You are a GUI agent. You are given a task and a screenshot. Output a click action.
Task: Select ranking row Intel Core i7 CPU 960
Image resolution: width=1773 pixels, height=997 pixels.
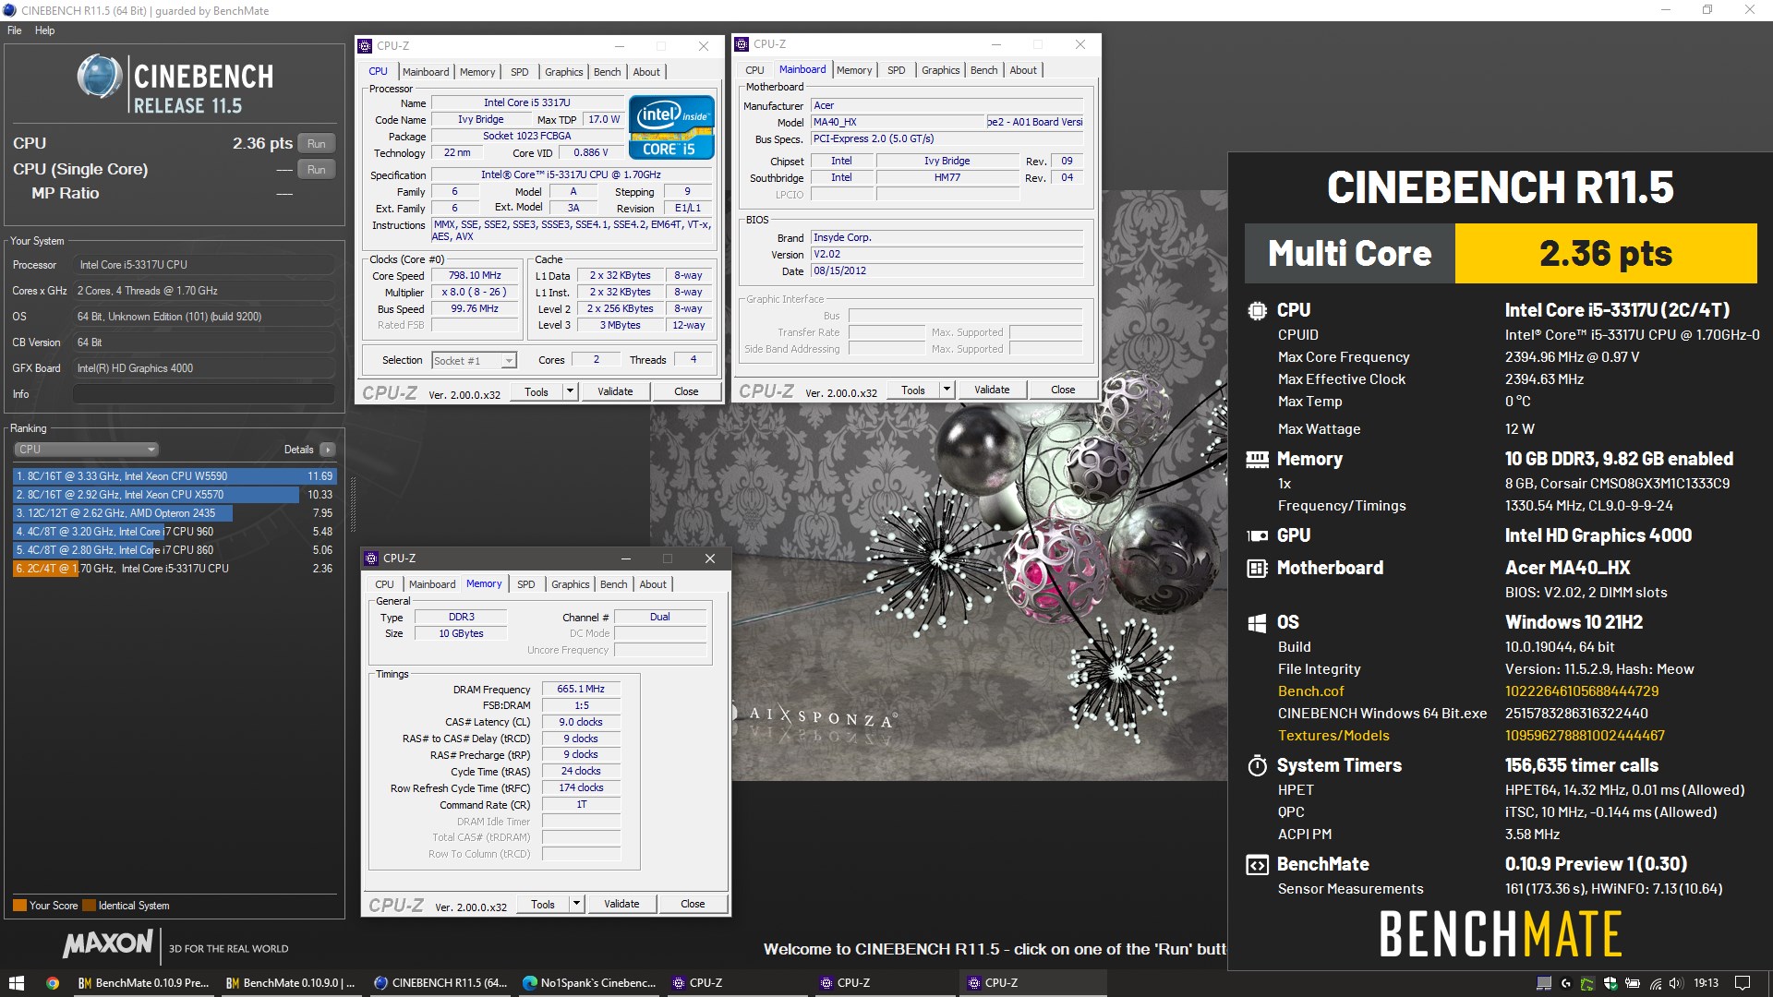pyautogui.click(x=175, y=532)
